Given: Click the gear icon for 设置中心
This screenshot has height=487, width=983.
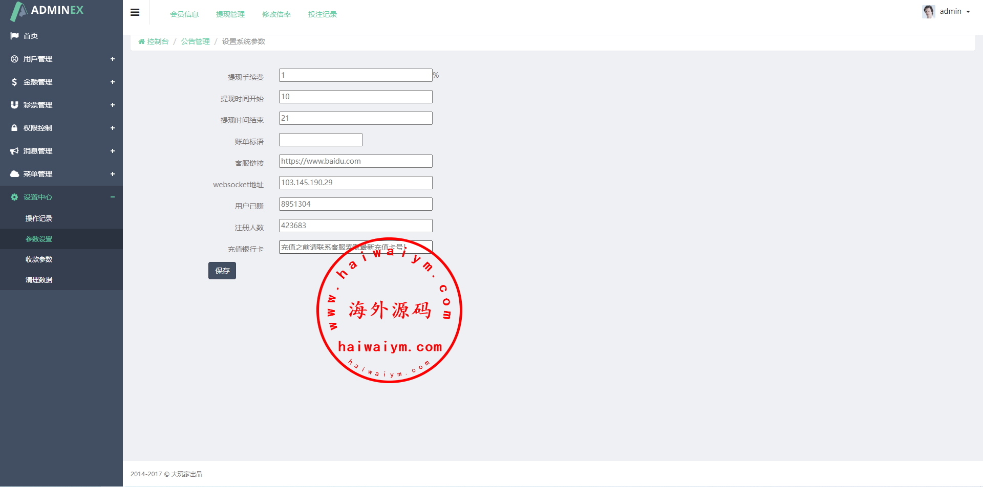Looking at the screenshot, I should pos(14,197).
